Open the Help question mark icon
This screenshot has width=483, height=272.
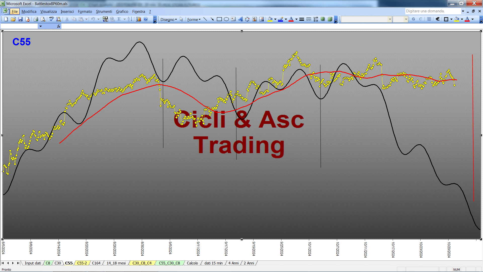click(146, 19)
